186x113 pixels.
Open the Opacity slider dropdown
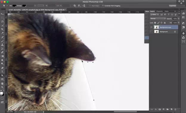tap(179, 19)
